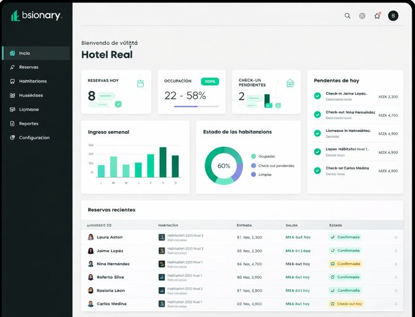Expand Laura Aston reservation row chevron
This screenshot has width=415, height=317.
pyautogui.click(x=396, y=237)
